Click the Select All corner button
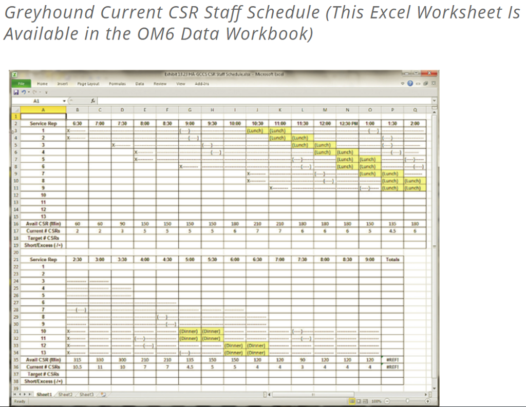The image size is (526, 407). click(x=16, y=110)
